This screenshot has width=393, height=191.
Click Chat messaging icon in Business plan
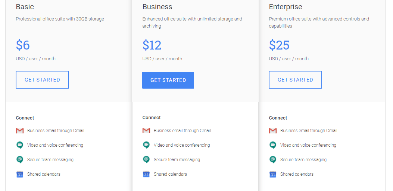pos(146,160)
